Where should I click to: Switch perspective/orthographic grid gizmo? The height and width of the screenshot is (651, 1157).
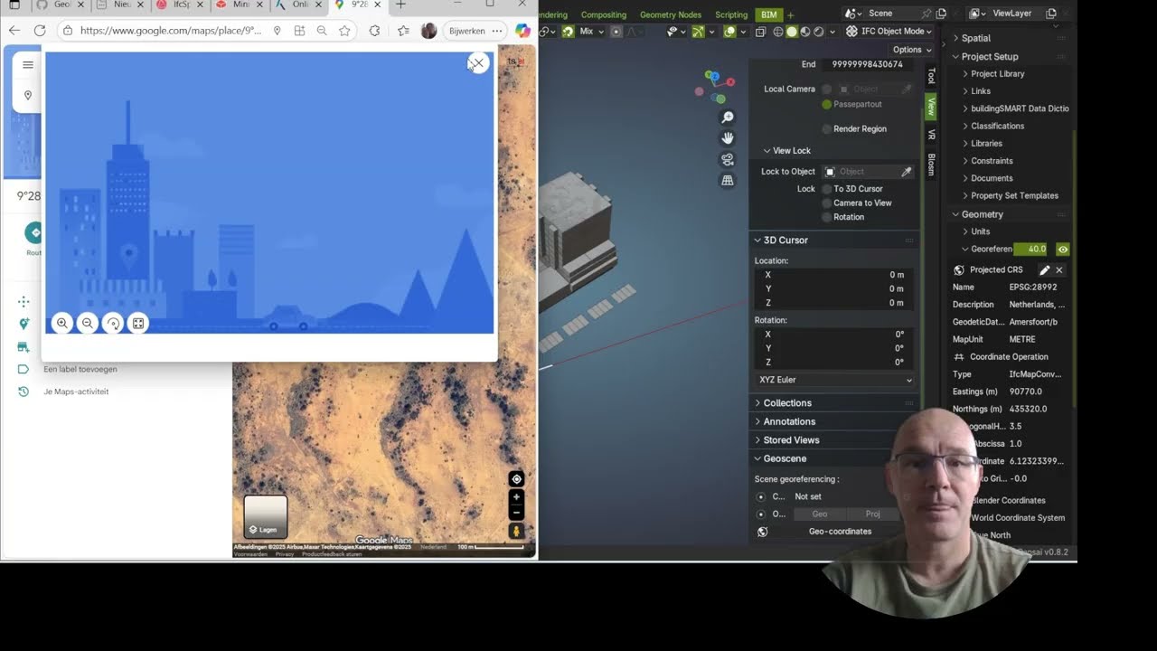728,181
